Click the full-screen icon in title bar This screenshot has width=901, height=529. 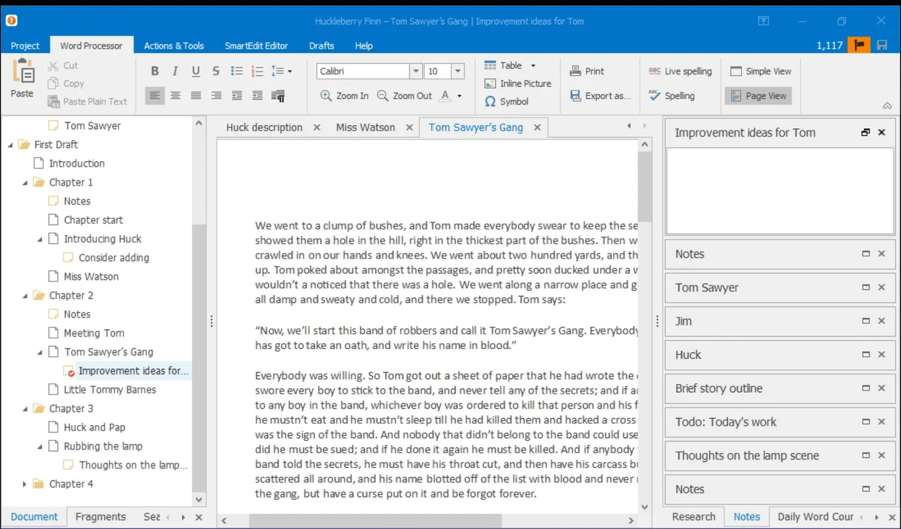click(x=763, y=21)
